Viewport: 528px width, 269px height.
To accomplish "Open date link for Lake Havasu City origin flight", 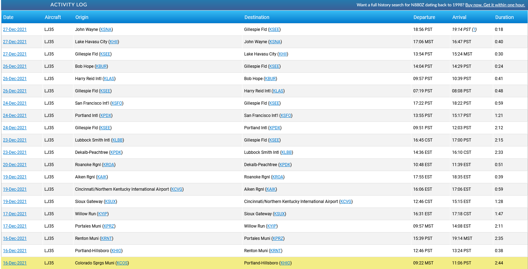I will coord(15,42).
